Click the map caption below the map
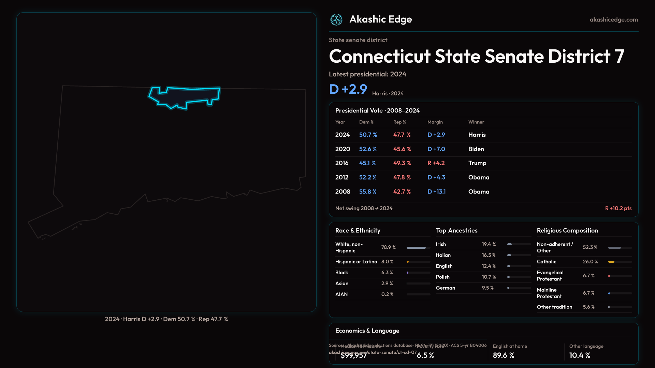Viewport: 655px width, 368px height. [x=166, y=319]
